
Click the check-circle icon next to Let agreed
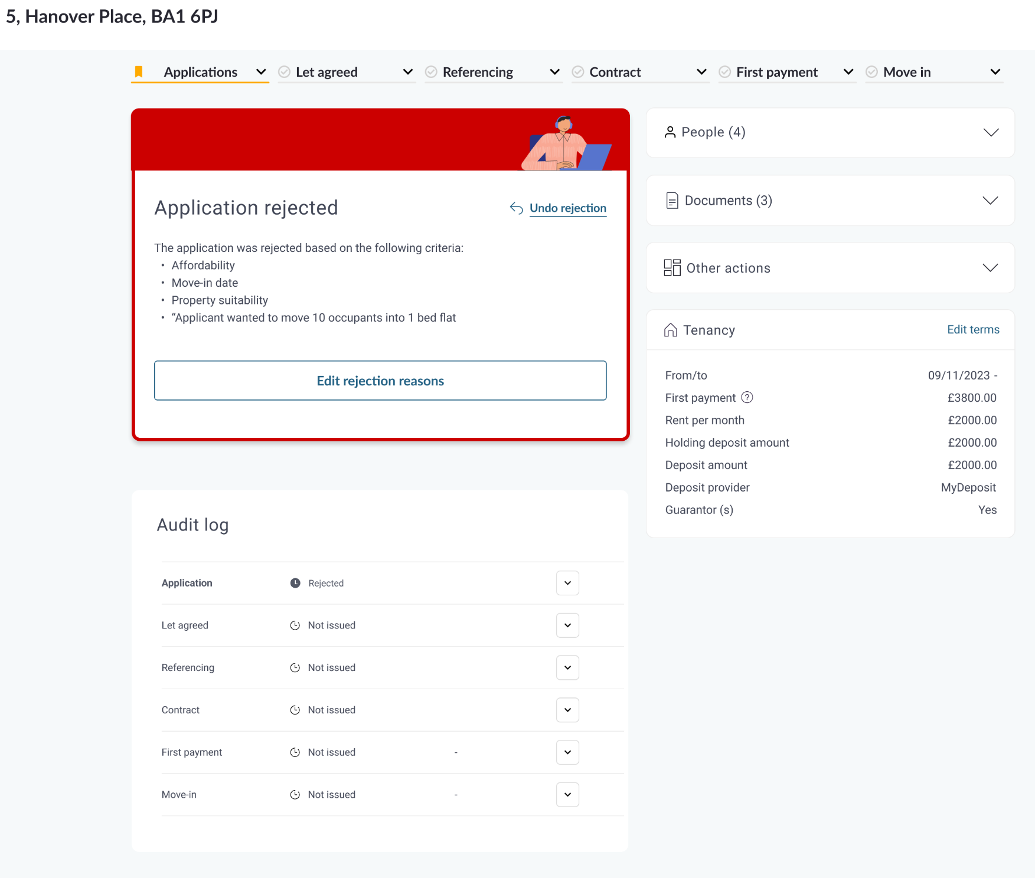[x=285, y=72]
